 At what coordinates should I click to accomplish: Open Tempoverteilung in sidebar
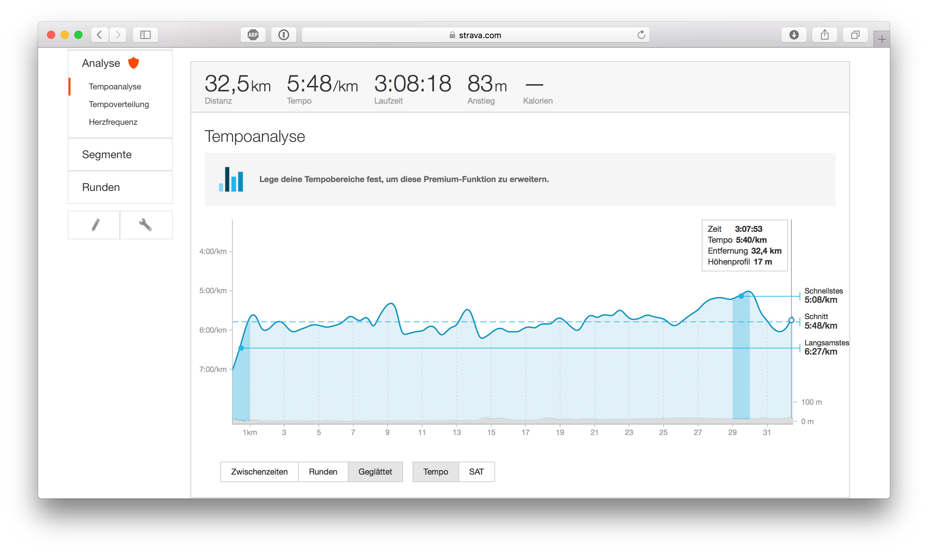119,104
